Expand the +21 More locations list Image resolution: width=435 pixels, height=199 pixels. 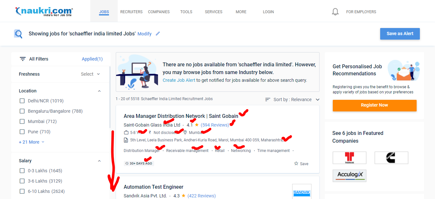coord(31,142)
